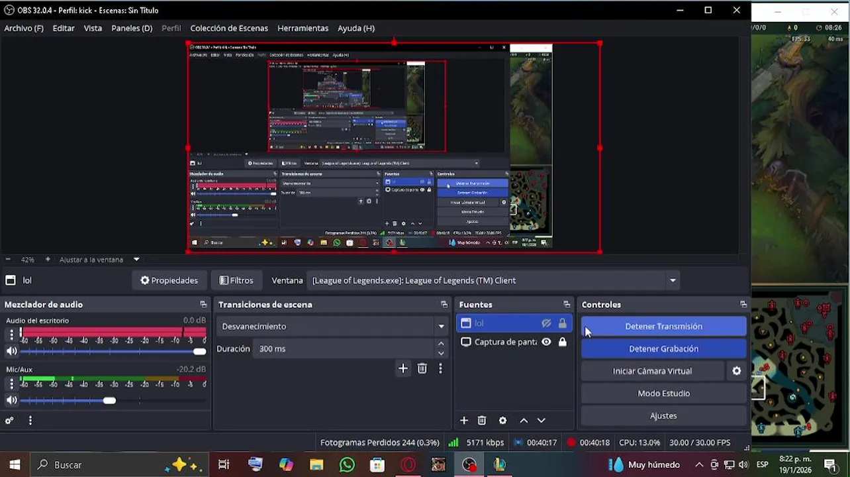
Task: Increase transition duration with up arrow
Action: [x=441, y=344]
